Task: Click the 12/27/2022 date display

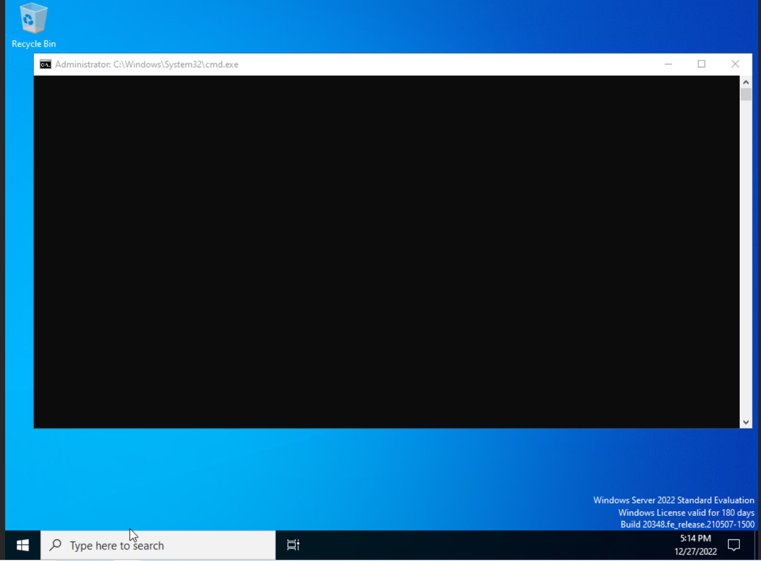Action: (695, 551)
